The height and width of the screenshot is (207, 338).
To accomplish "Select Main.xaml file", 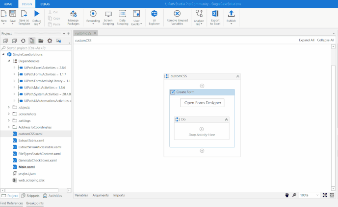I will (26, 167).
